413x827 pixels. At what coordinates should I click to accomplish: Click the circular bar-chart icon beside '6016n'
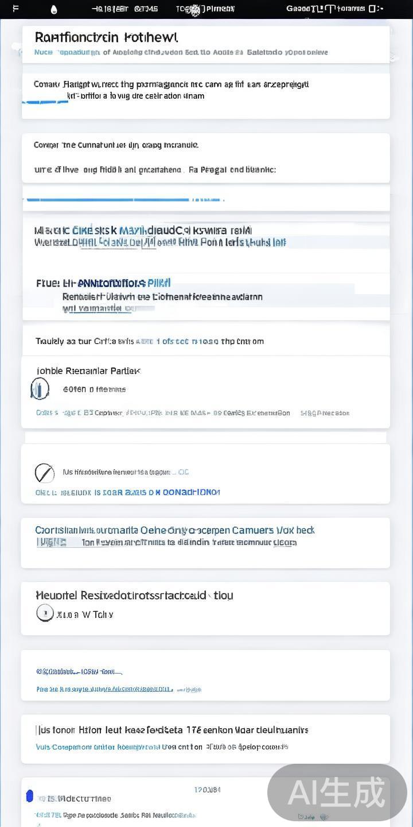tap(40, 389)
